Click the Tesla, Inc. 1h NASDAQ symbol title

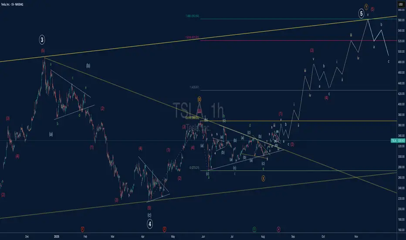(12, 4)
